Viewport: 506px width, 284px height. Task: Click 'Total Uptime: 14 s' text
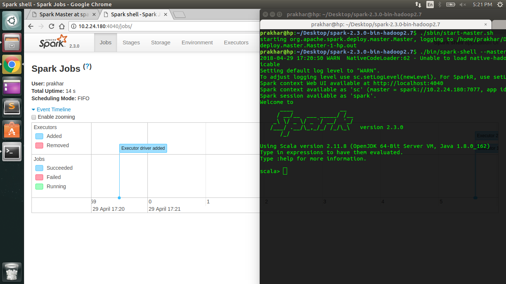coord(53,91)
